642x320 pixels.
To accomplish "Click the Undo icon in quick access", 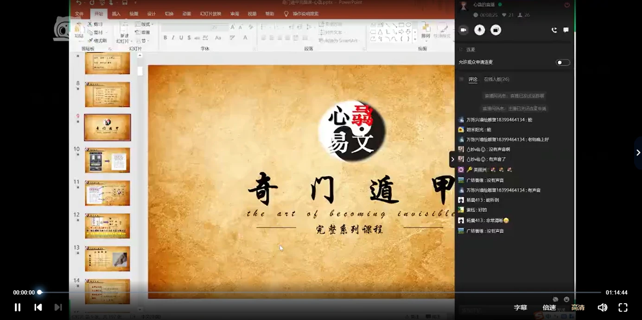I will coord(79,3).
